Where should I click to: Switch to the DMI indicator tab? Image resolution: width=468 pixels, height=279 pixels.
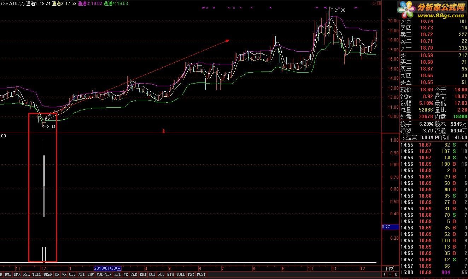click(8, 274)
